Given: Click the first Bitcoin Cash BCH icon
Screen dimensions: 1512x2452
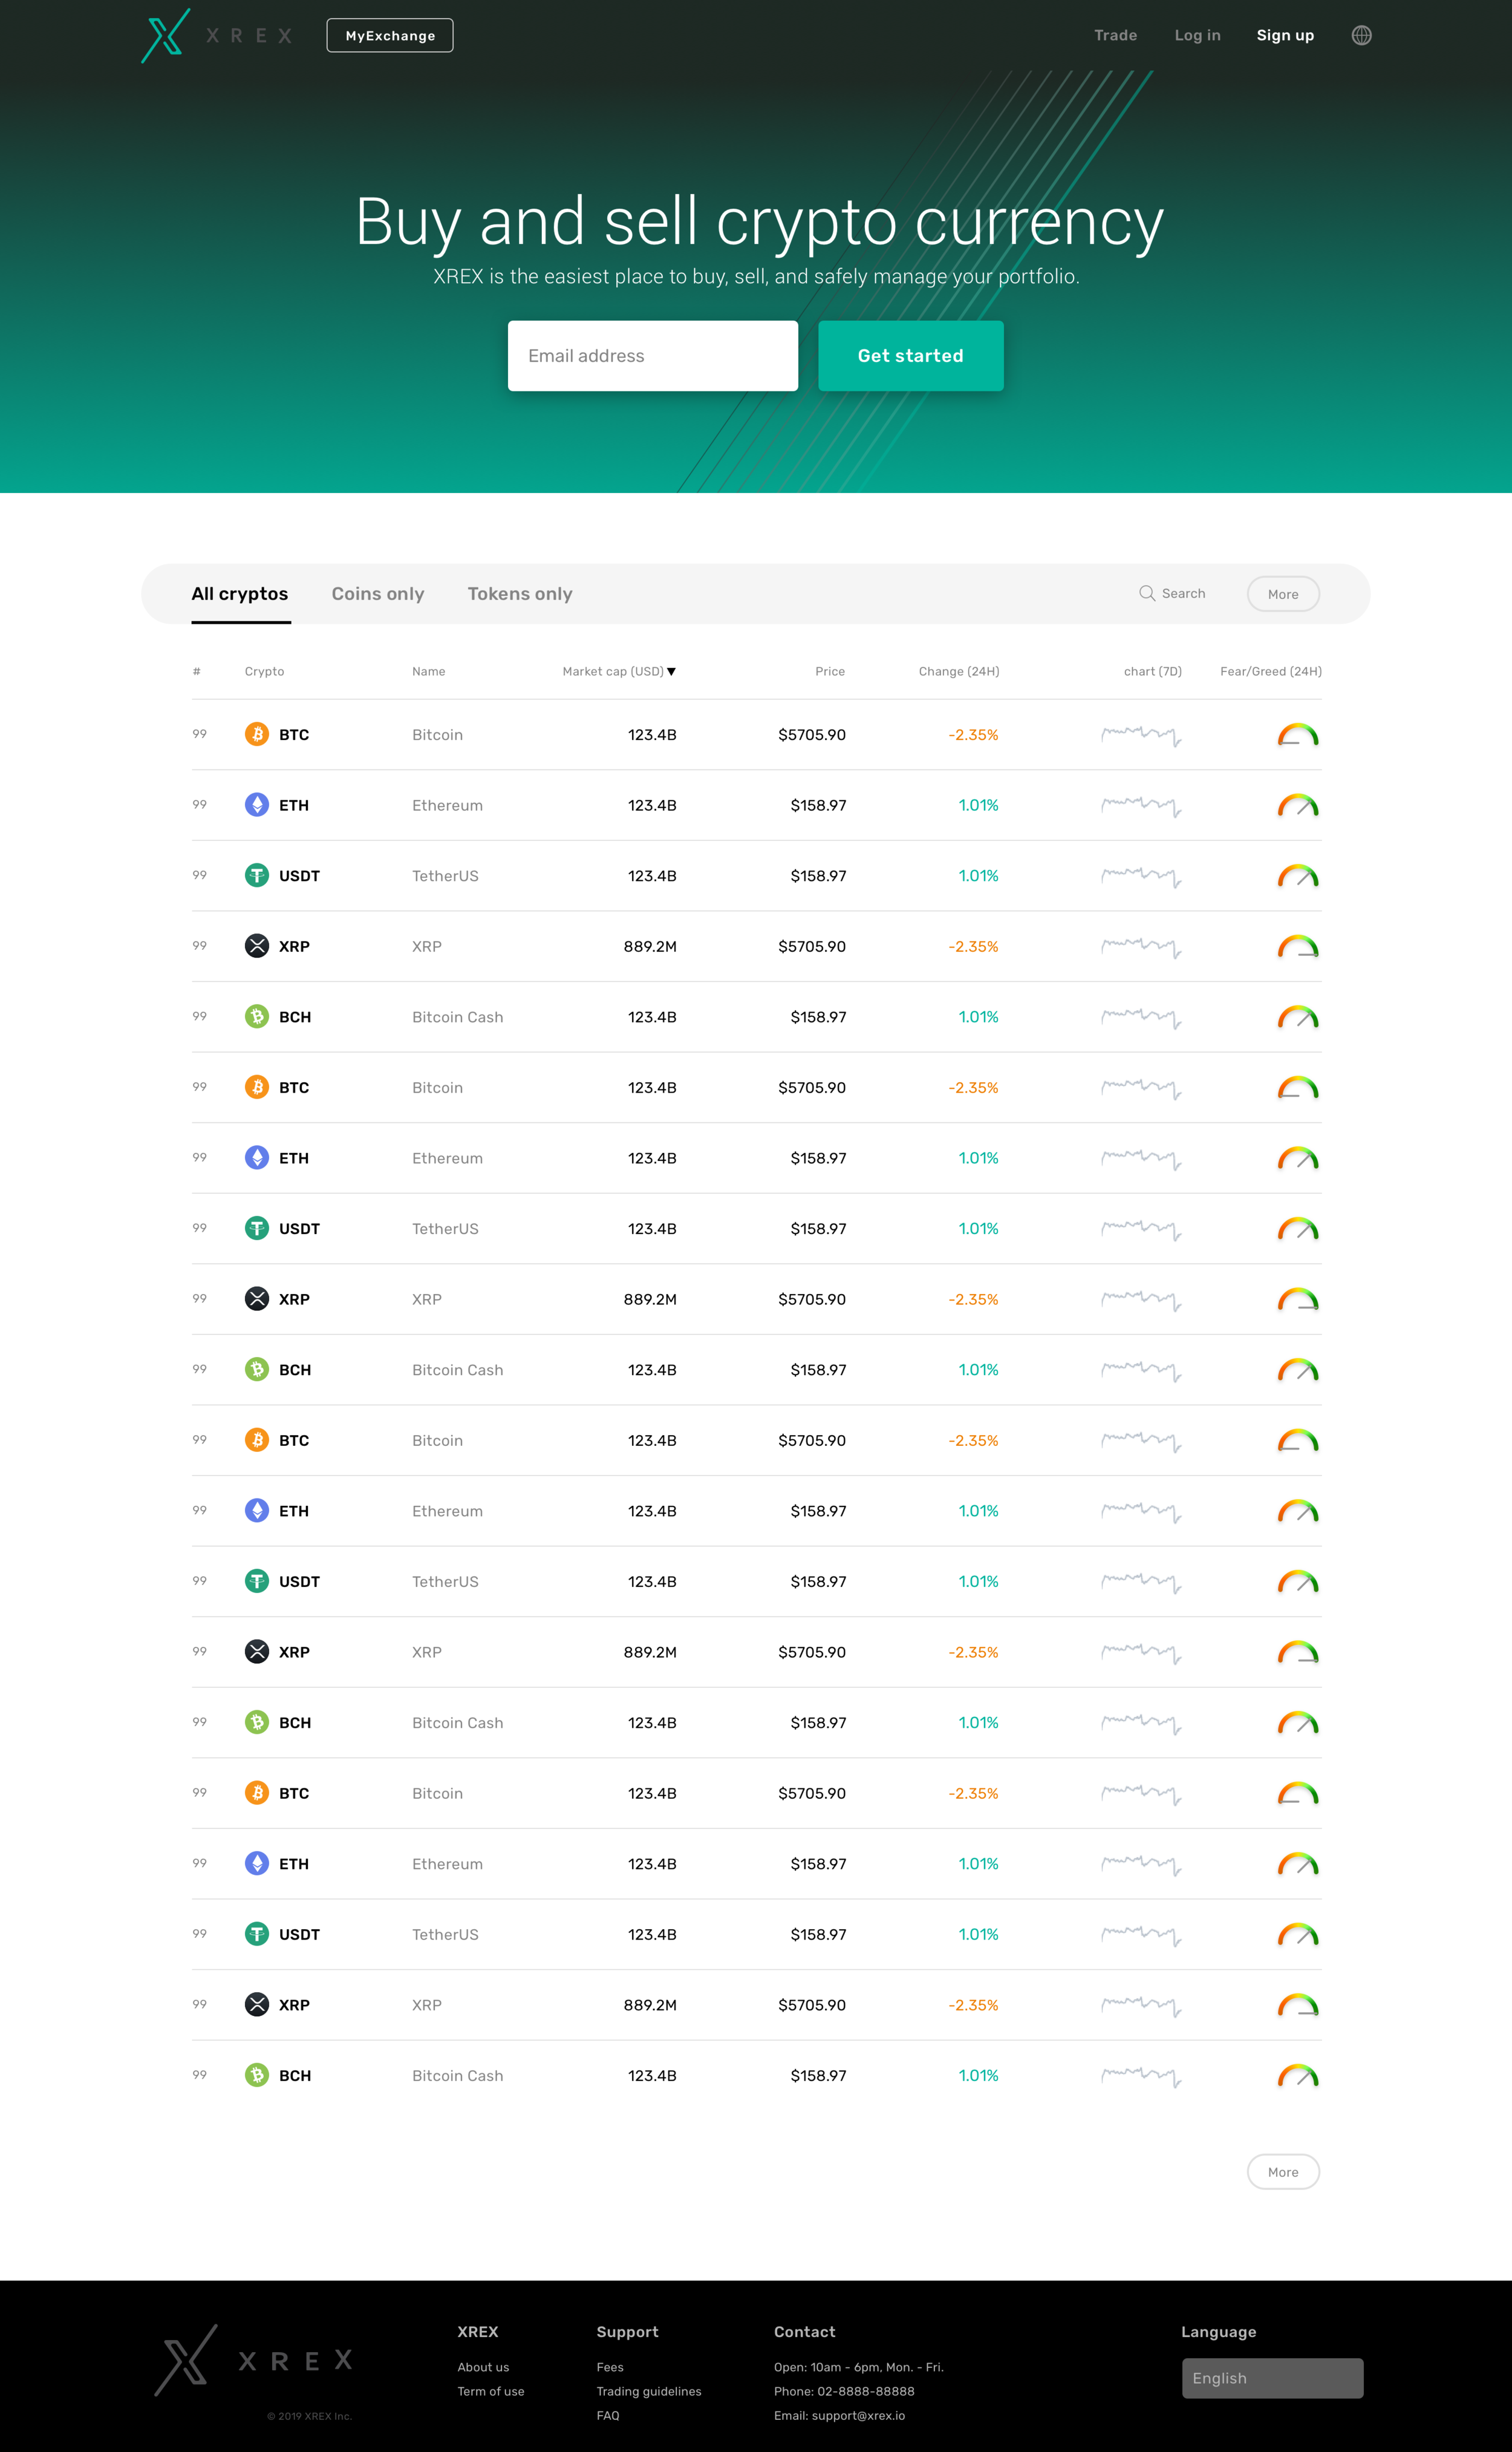Looking at the screenshot, I should click(x=257, y=1016).
